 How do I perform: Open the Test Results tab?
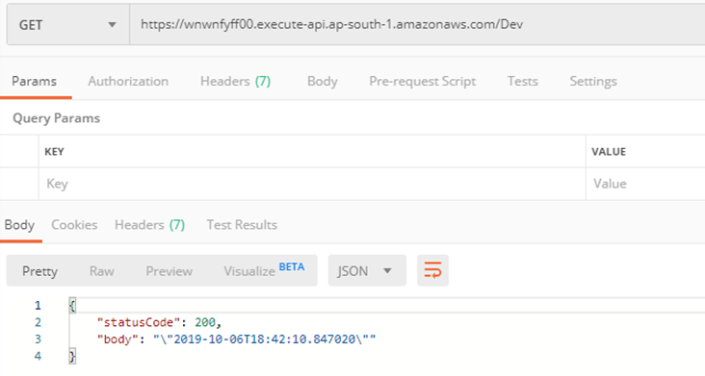tap(242, 225)
